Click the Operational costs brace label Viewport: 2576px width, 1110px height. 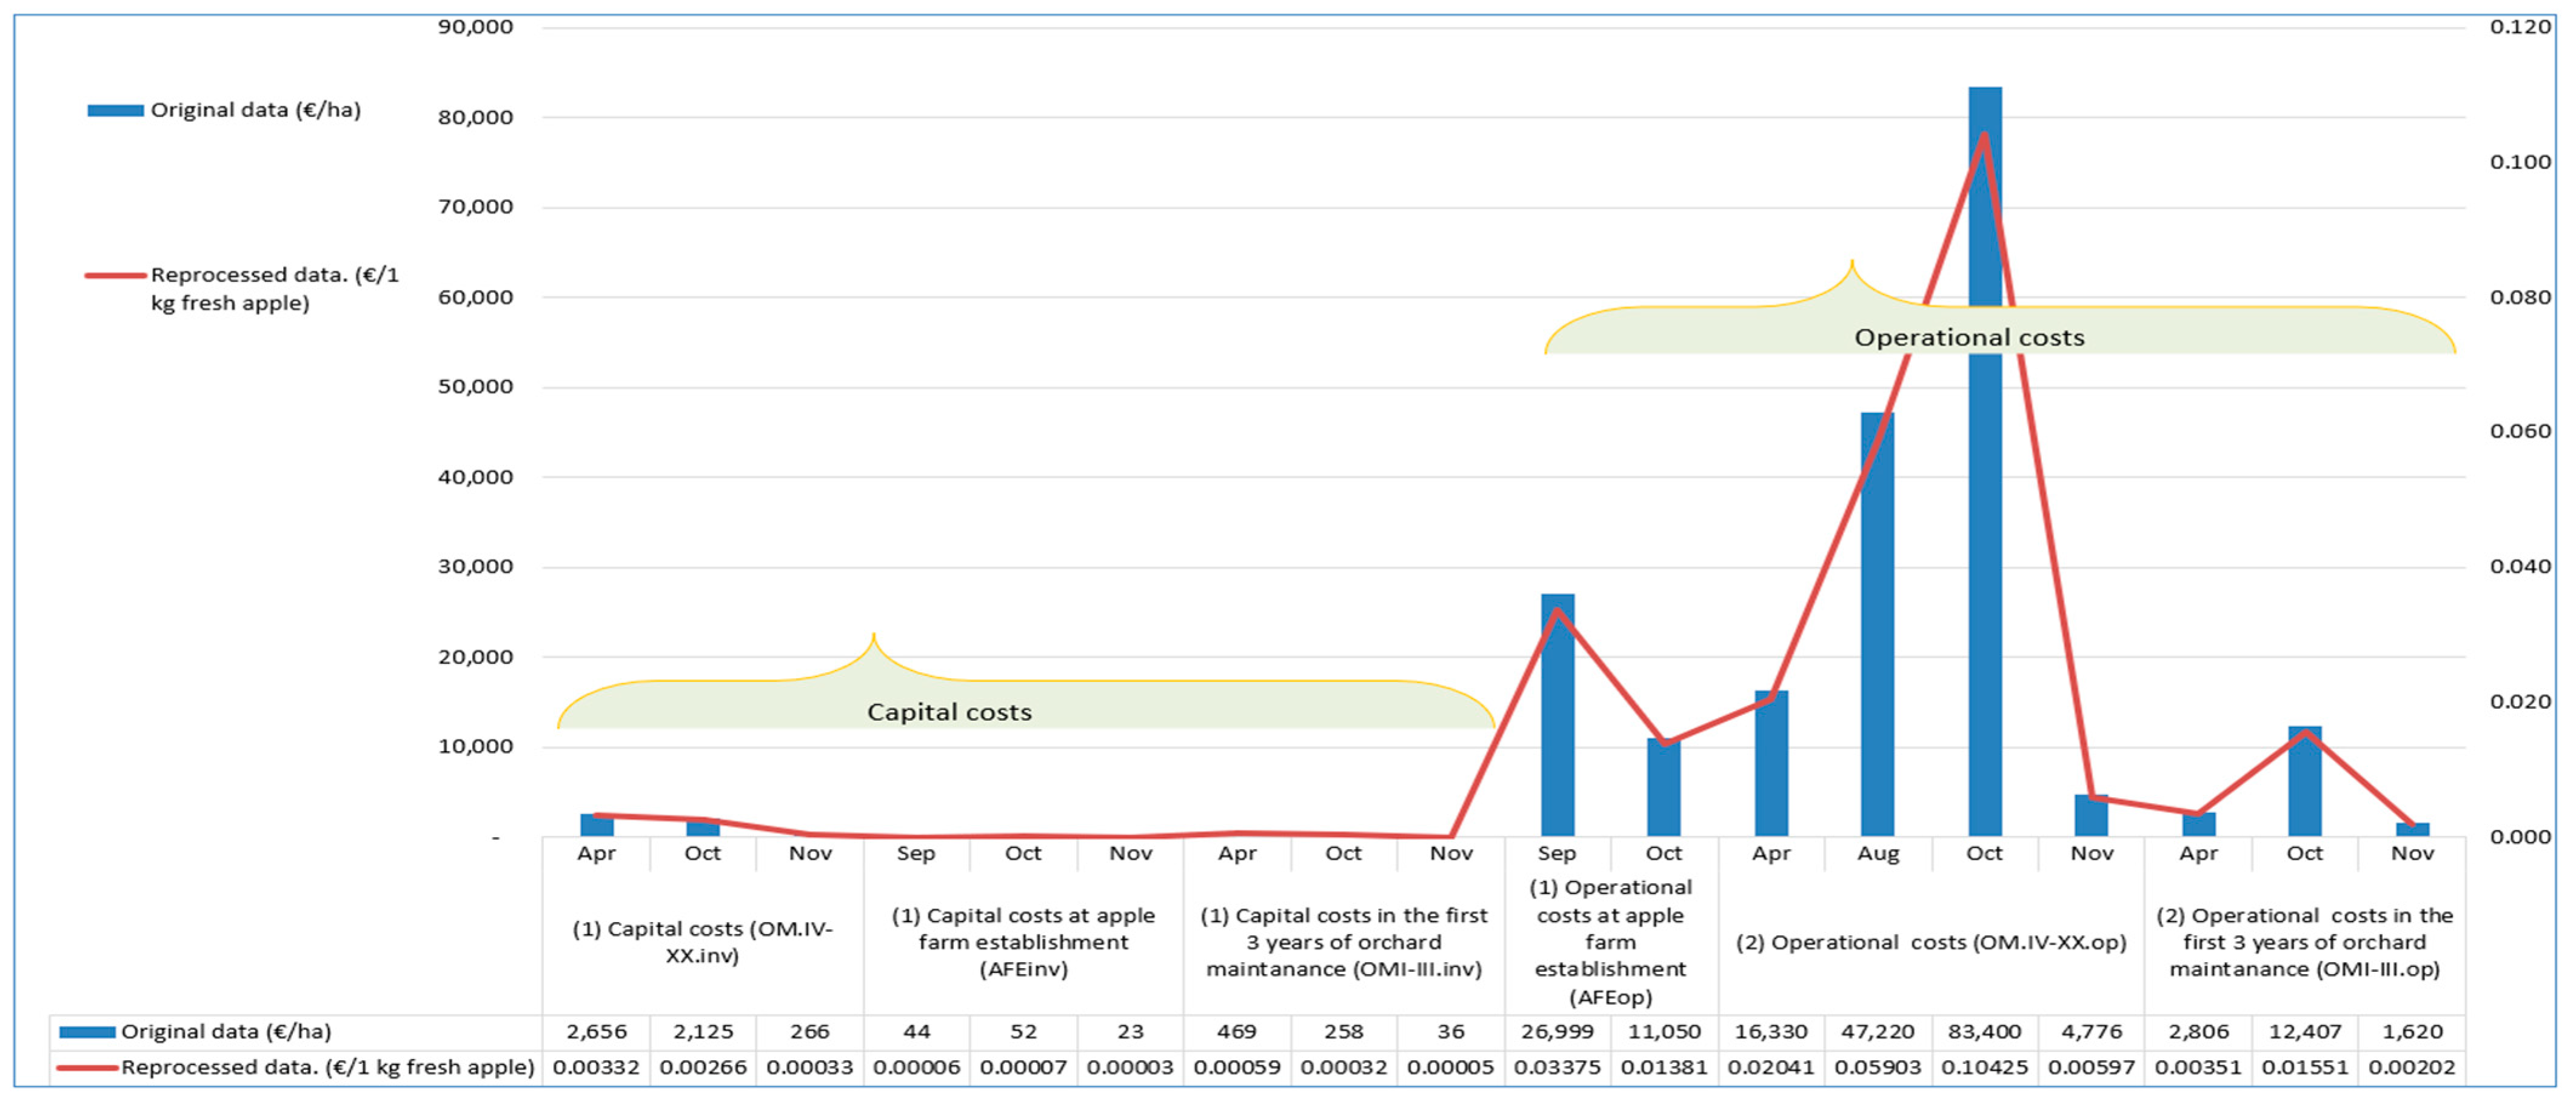pyautogui.click(x=1969, y=338)
